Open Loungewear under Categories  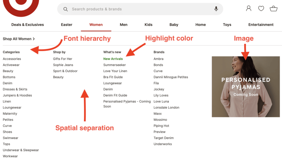coord(12,108)
